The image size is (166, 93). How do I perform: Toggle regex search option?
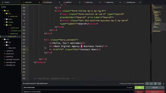pyautogui.click(x=147, y=84)
